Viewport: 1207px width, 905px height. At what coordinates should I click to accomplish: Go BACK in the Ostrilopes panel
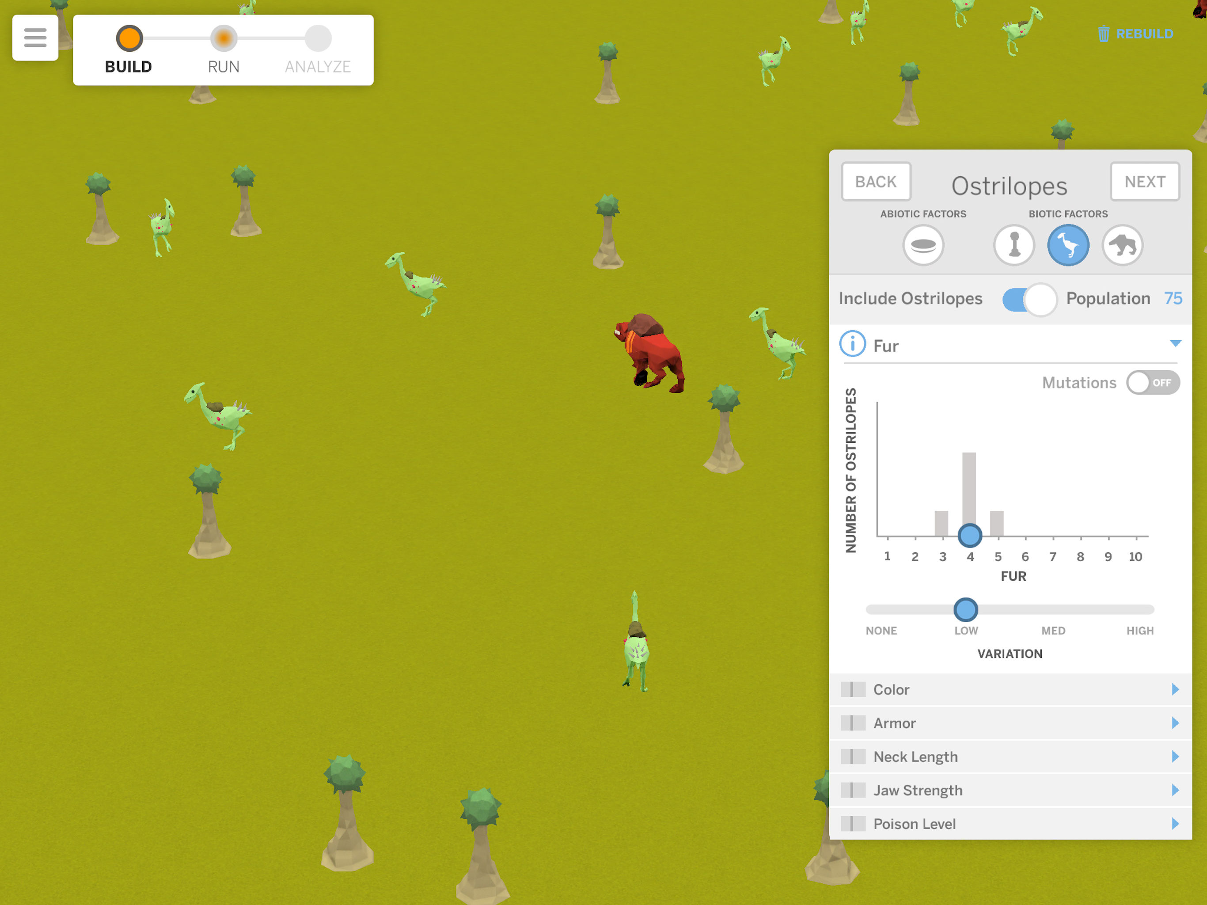click(x=876, y=182)
